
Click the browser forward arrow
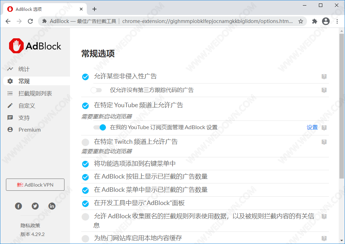[x=19, y=21]
